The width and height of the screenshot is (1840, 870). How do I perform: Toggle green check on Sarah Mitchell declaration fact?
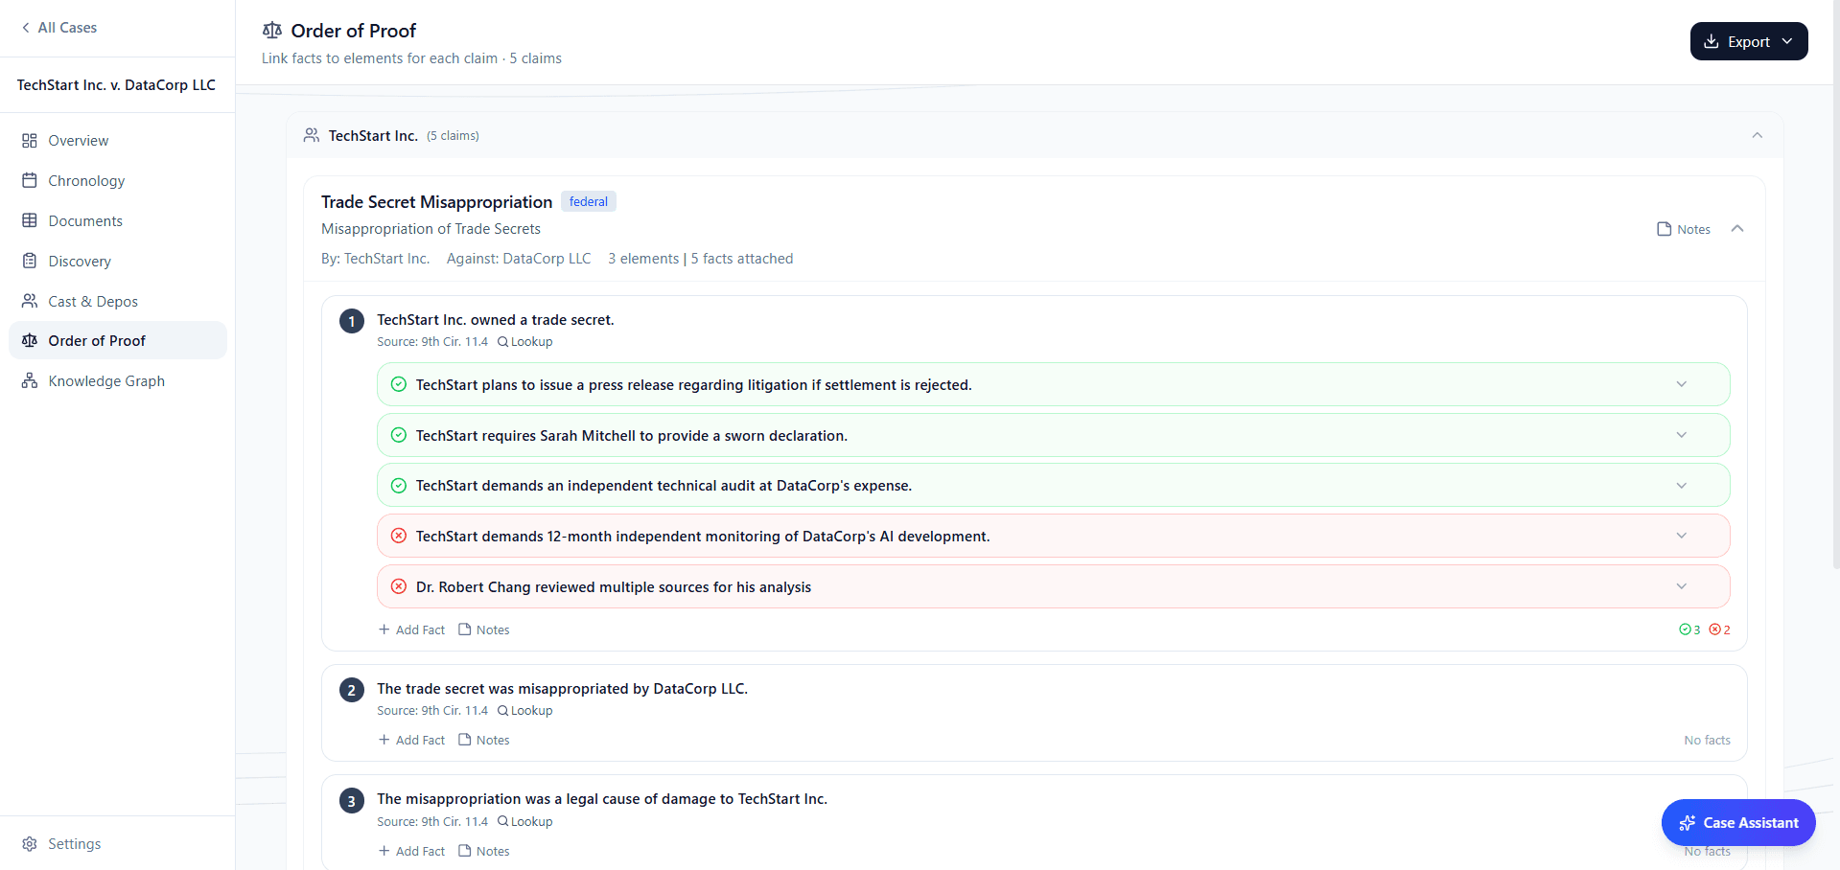pyautogui.click(x=399, y=436)
